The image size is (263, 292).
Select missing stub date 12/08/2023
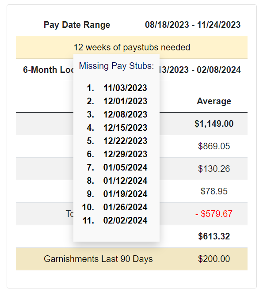125,114
